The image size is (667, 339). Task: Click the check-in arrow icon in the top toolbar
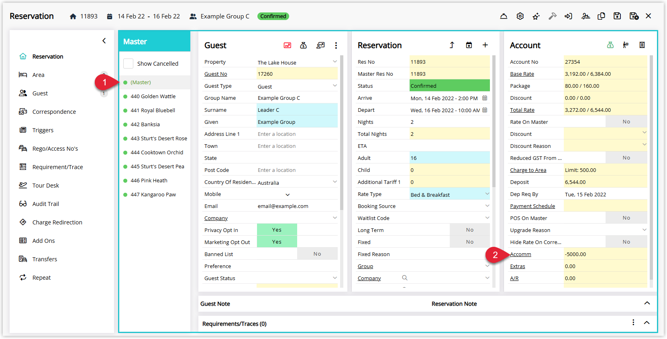tap(568, 16)
